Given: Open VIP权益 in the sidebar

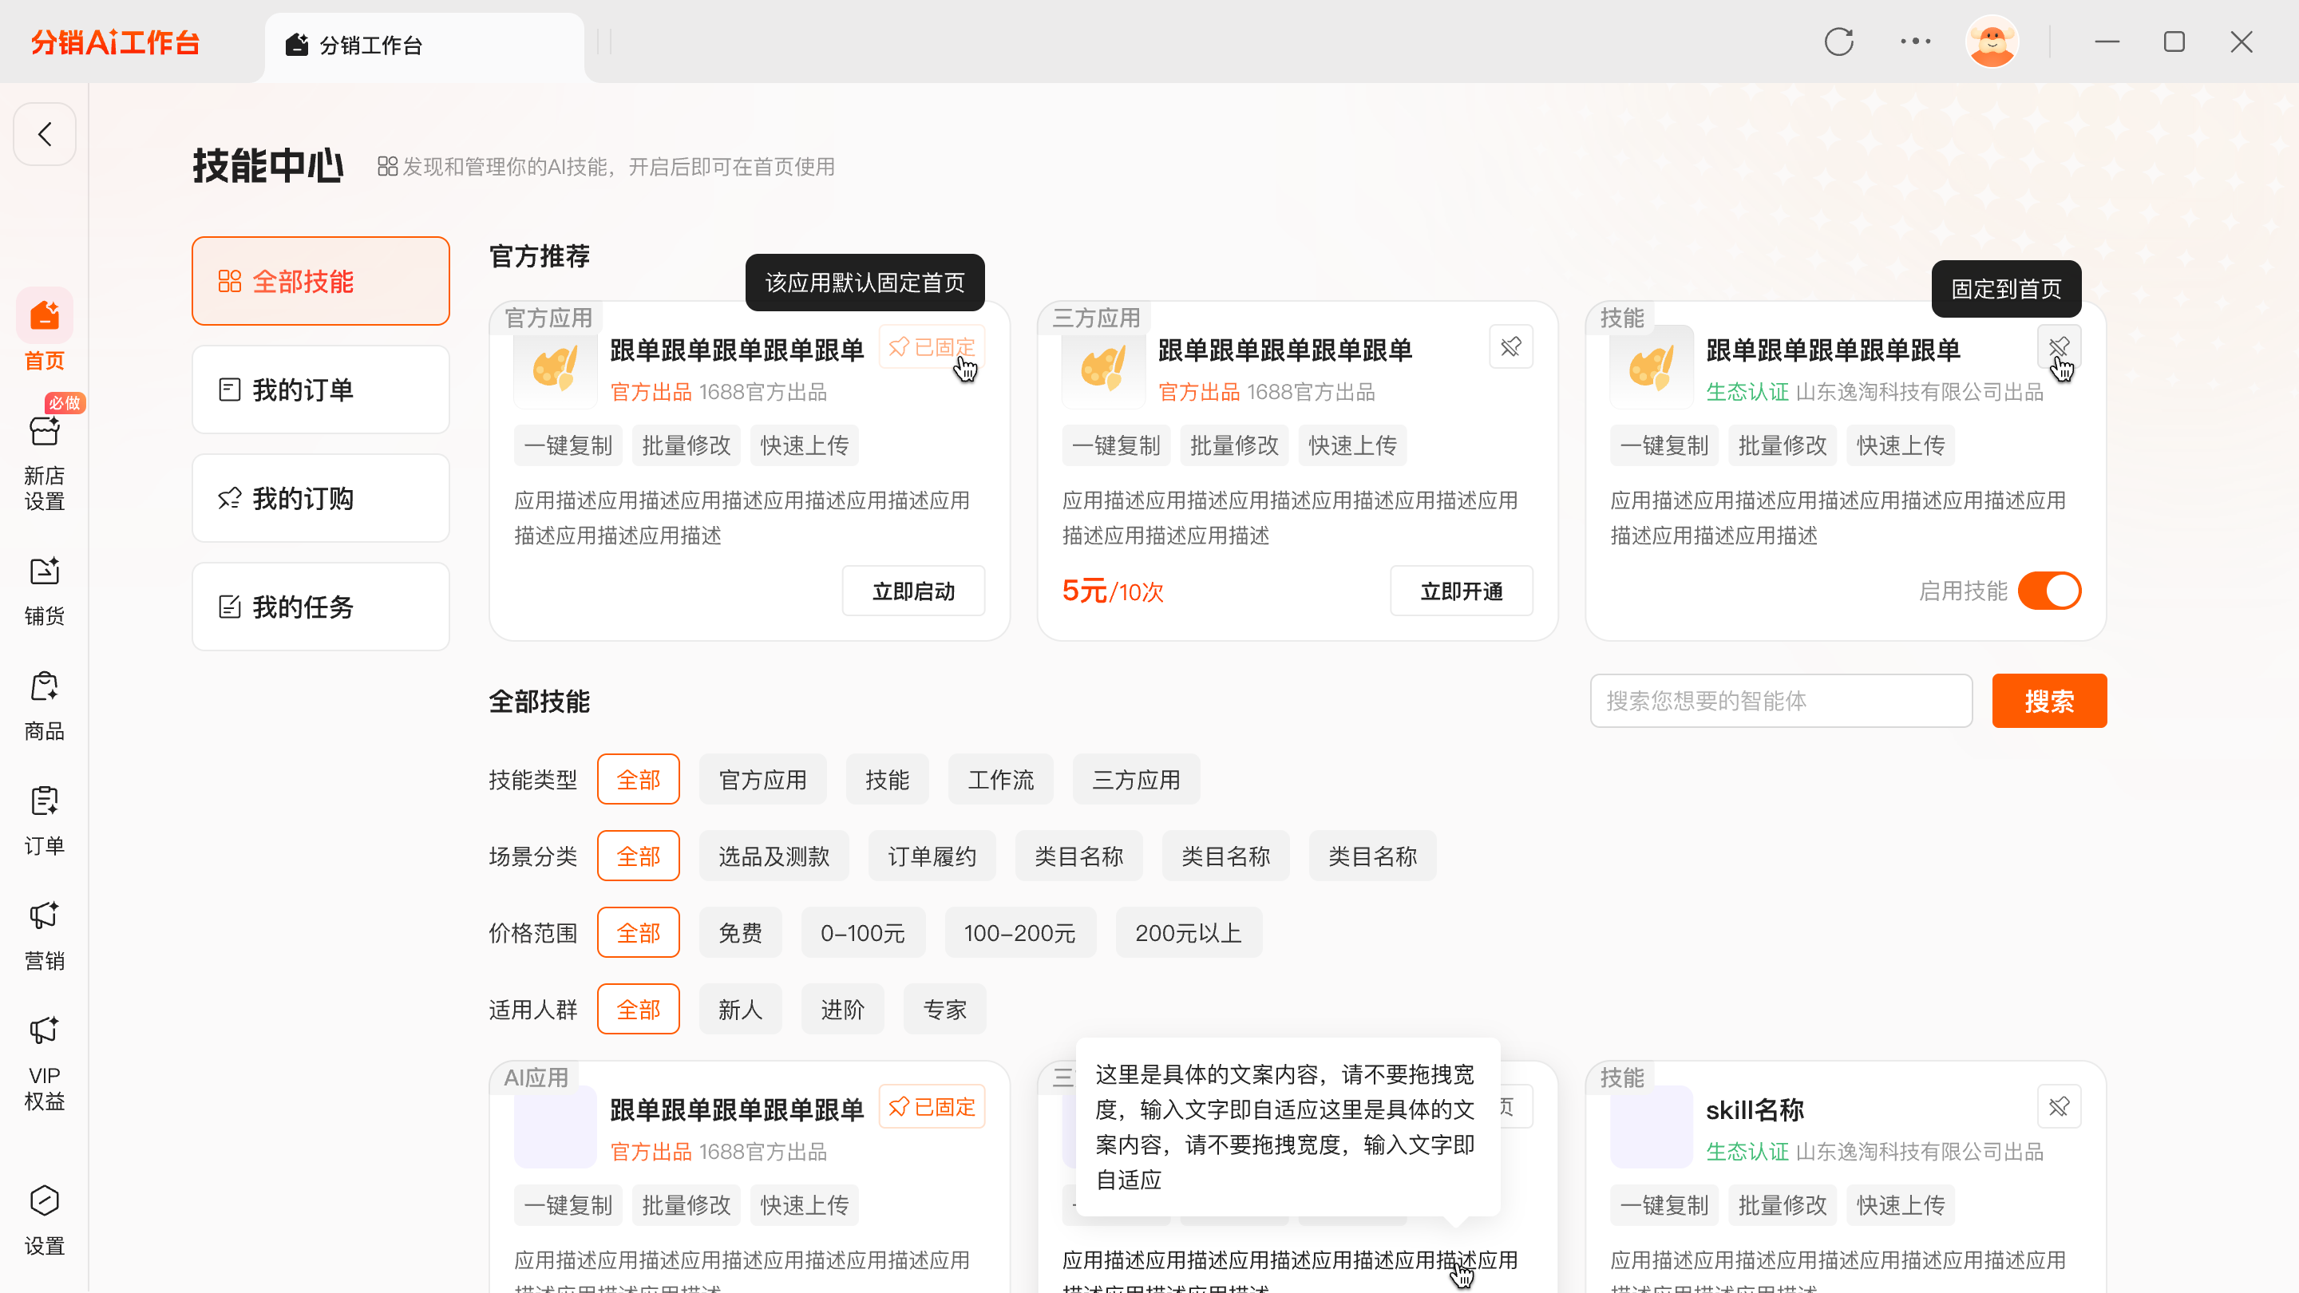Looking at the screenshot, I should [45, 1064].
